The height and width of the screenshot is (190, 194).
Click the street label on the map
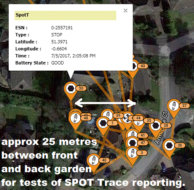coord(161,128)
